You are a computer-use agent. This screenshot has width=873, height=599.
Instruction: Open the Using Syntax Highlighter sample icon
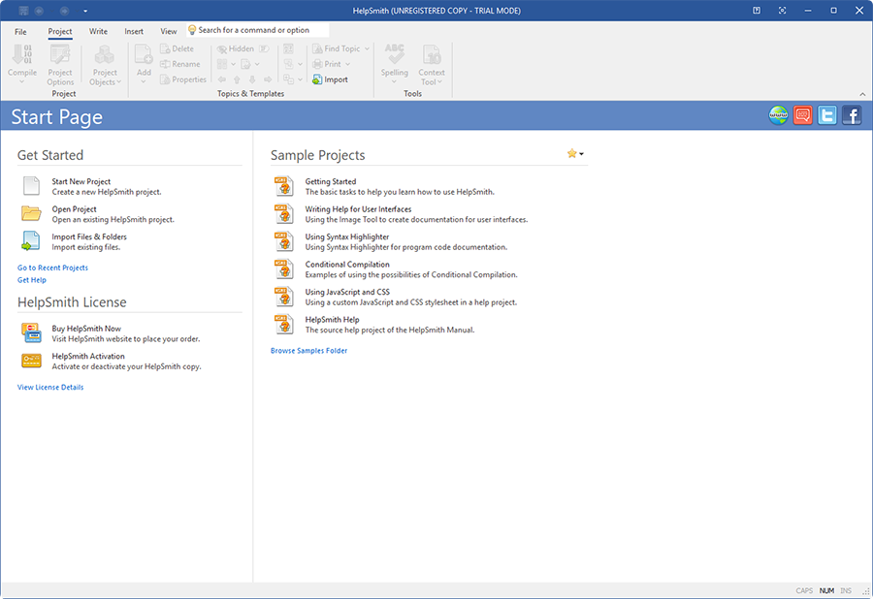[x=284, y=241]
